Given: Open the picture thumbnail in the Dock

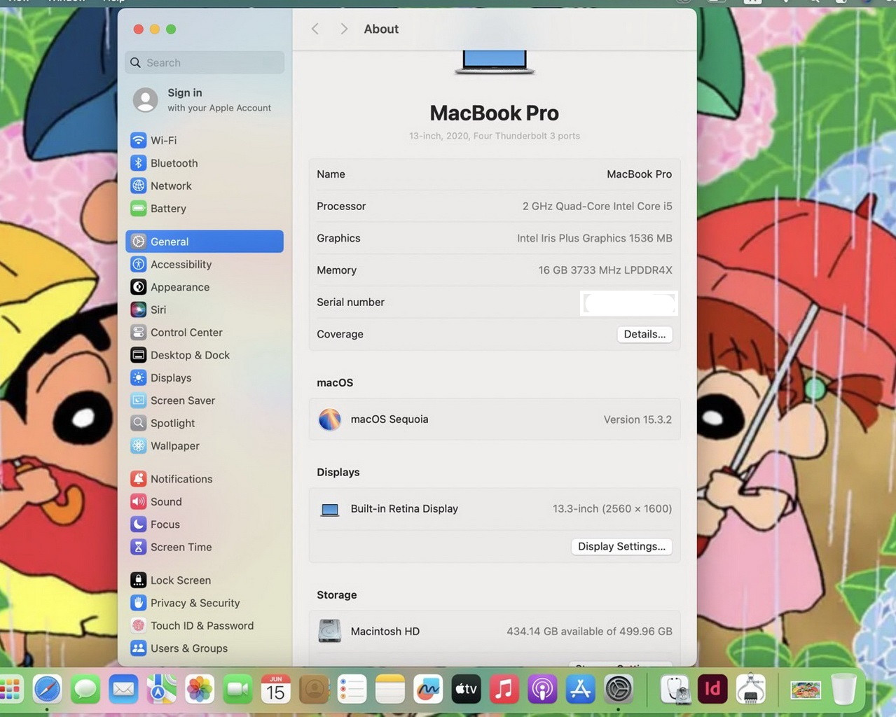Looking at the screenshot, I should [806, 690].
